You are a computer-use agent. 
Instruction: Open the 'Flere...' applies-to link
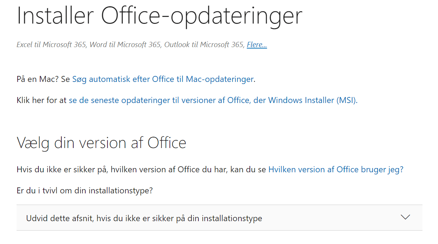pos(257,45)
